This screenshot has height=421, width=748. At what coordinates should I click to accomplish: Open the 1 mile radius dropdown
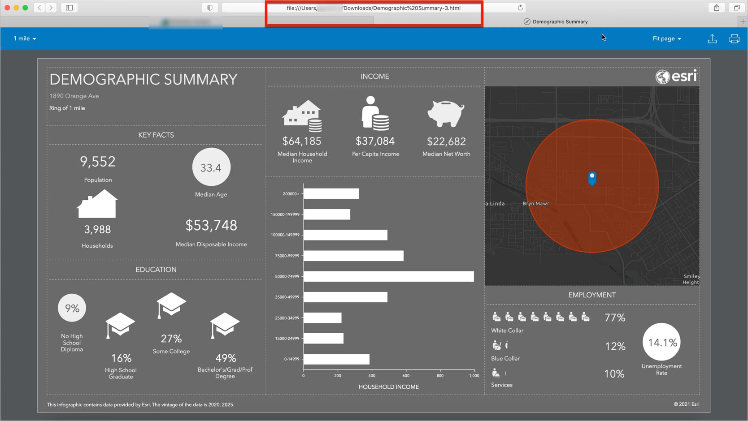tap(24, 39)
